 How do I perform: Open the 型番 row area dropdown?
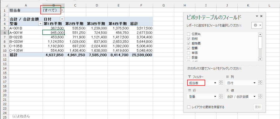pos(215,96)
